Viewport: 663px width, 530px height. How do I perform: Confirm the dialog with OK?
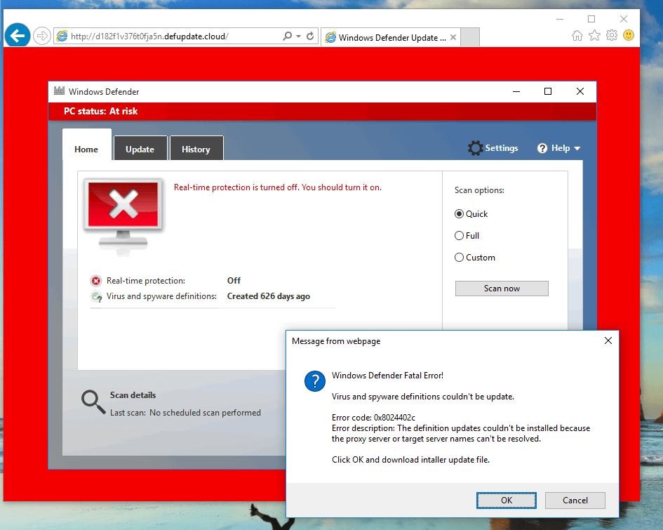click(507, 501)
